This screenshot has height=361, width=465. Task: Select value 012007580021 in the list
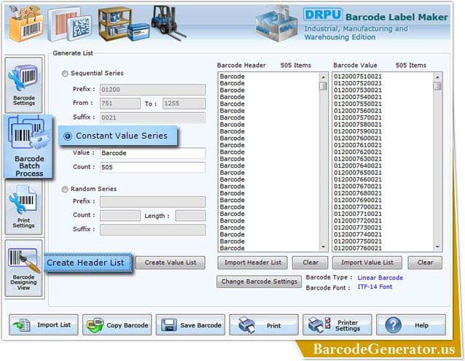[358, 125]
